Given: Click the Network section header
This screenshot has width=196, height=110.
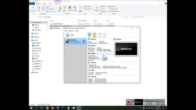Looking at the screenshot, I should tap(93, 77).
